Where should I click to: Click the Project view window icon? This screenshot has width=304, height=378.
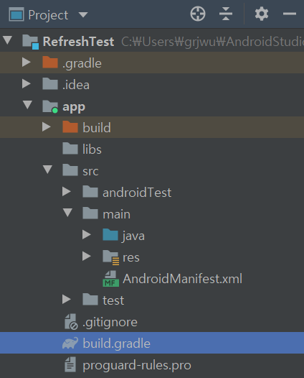(16, 14)
